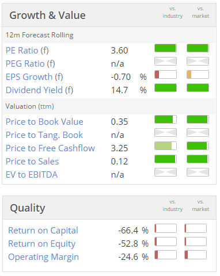This screenshot has width=220, height=276.
Task: Click EPS Growth red bar vs. industry
Action: 165,75
